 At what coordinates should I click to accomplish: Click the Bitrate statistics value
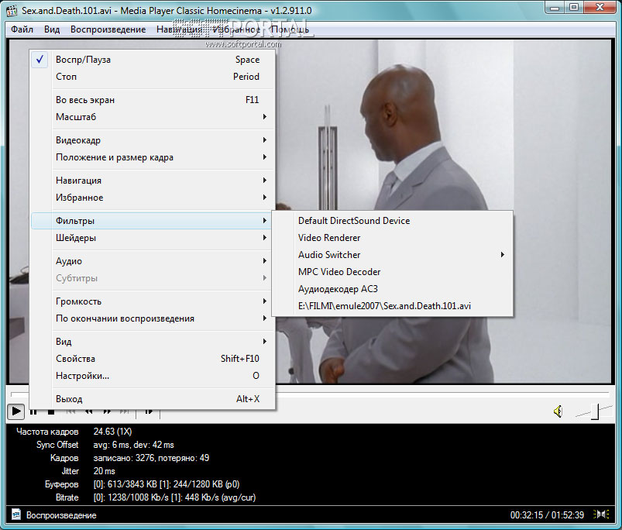174,497
